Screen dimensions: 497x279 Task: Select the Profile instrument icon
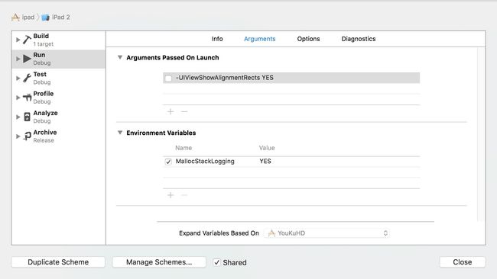tap(27, 98)
